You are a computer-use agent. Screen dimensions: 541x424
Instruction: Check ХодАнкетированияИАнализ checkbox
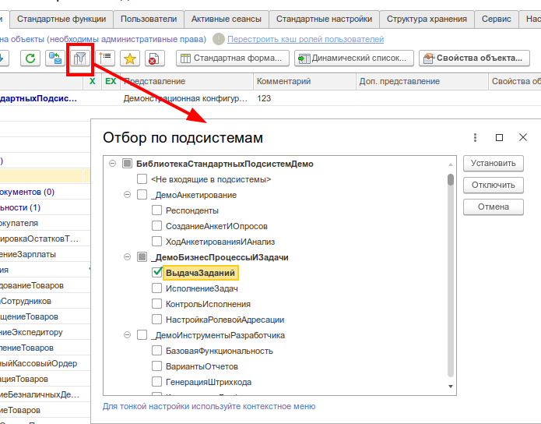(156, 241)
